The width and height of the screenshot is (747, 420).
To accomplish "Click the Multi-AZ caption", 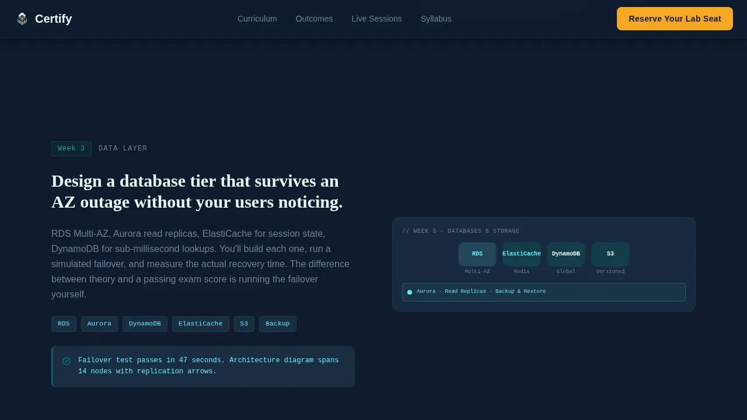I will 477,272.
